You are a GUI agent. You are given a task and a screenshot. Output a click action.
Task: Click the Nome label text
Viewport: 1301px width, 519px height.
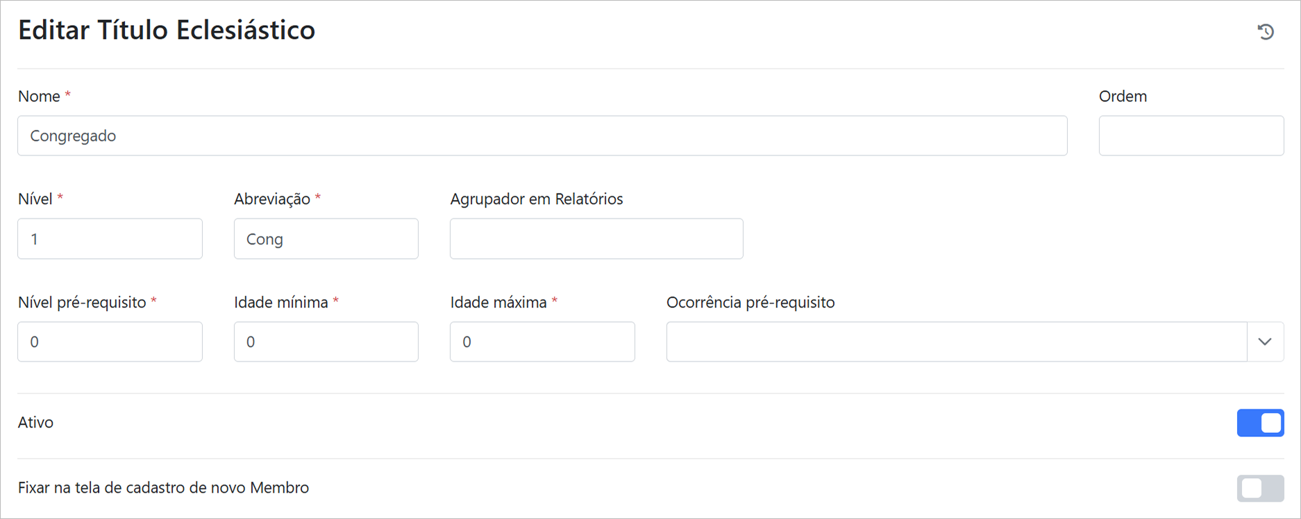click(39, 96)
